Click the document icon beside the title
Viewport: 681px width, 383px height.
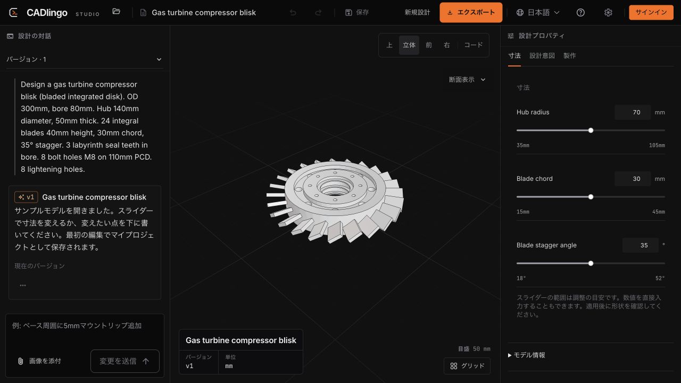point(143,12)
